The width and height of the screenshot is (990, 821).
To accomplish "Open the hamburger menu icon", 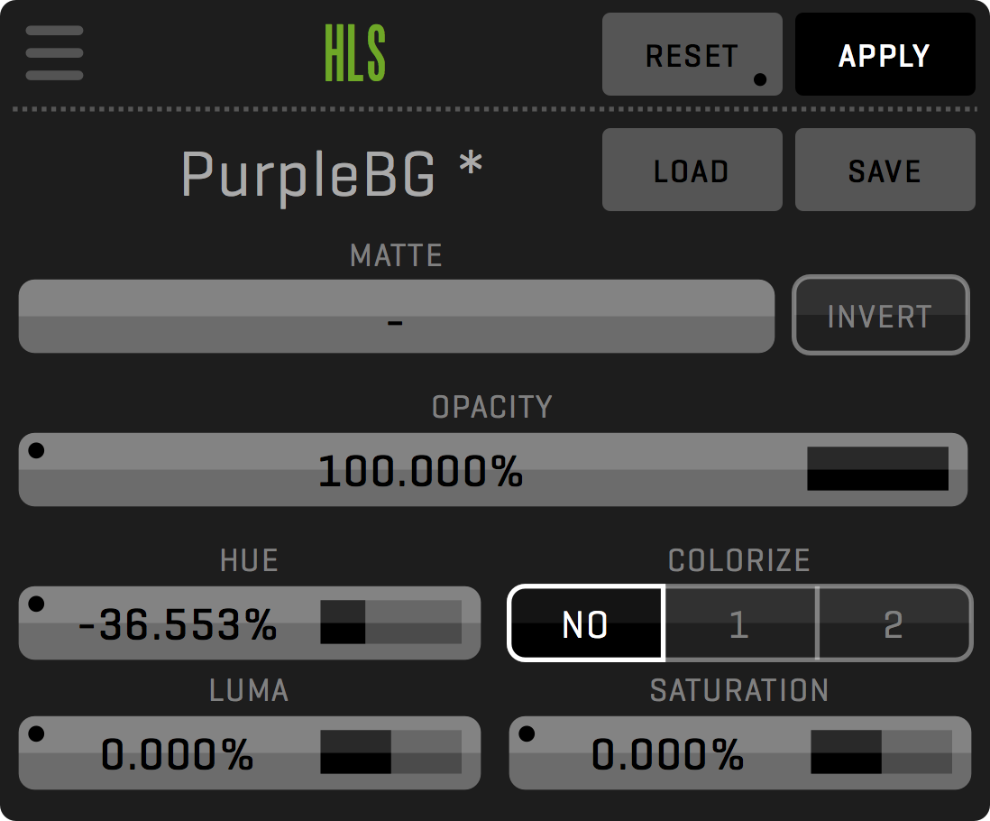I will point(55,53).
